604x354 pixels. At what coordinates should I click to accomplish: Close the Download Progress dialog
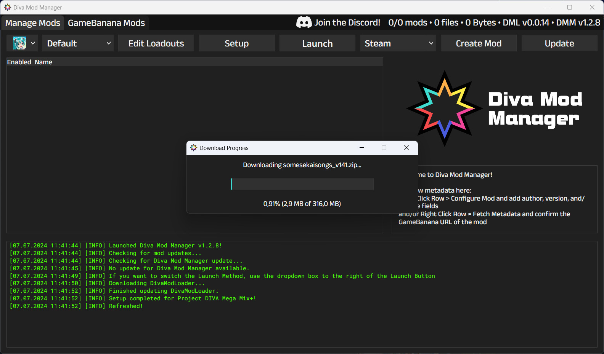point(406,148)
